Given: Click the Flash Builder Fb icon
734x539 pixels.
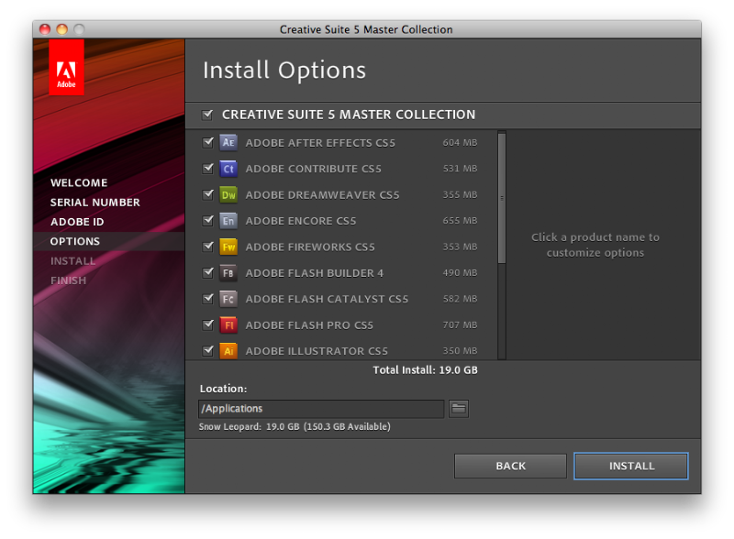Looking at the screenshot, I should [x=228, y=273].
